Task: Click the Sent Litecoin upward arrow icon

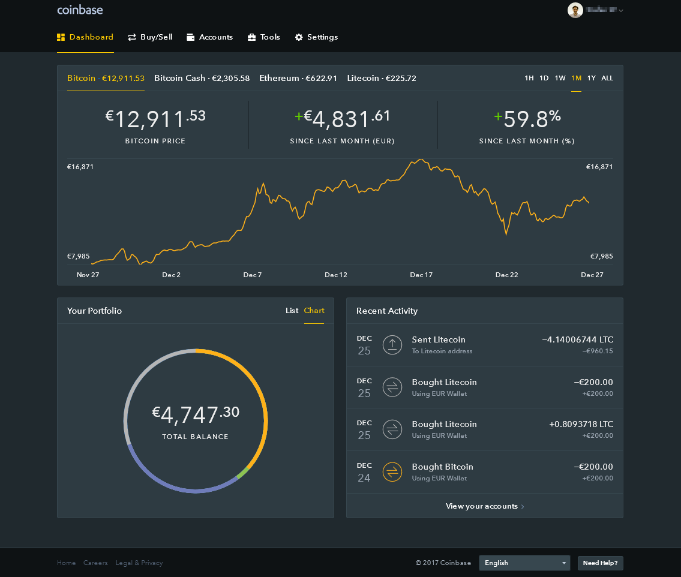Action: pos(392,345)
